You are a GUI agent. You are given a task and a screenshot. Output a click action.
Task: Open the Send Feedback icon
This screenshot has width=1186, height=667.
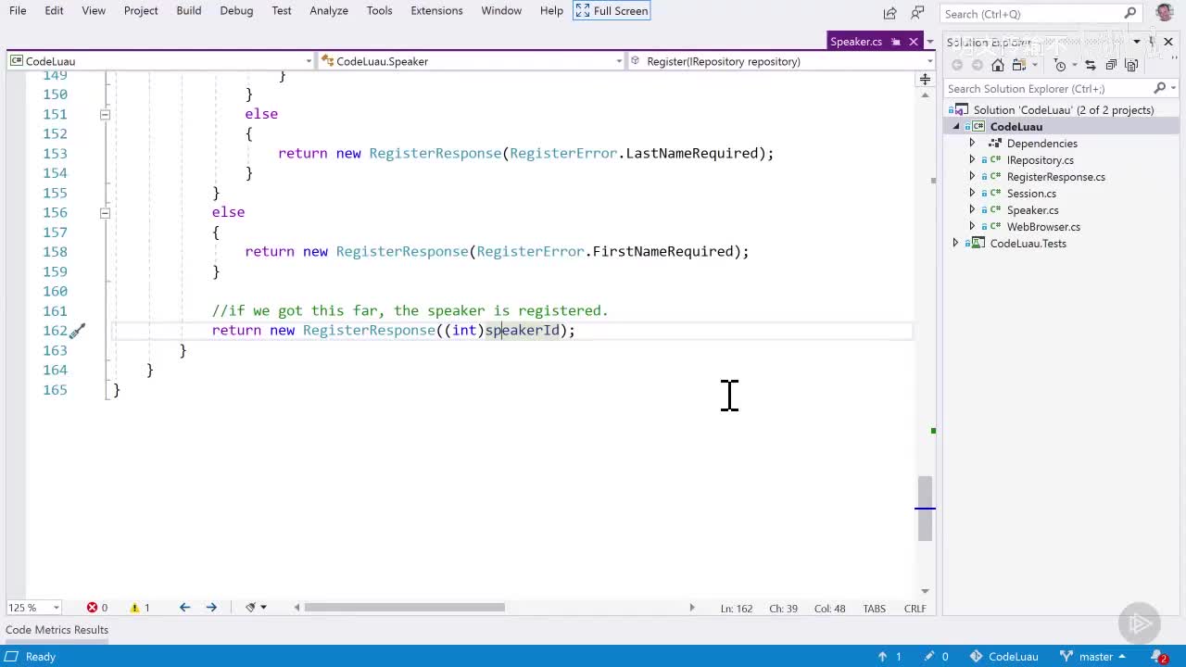tap(918, 13)
